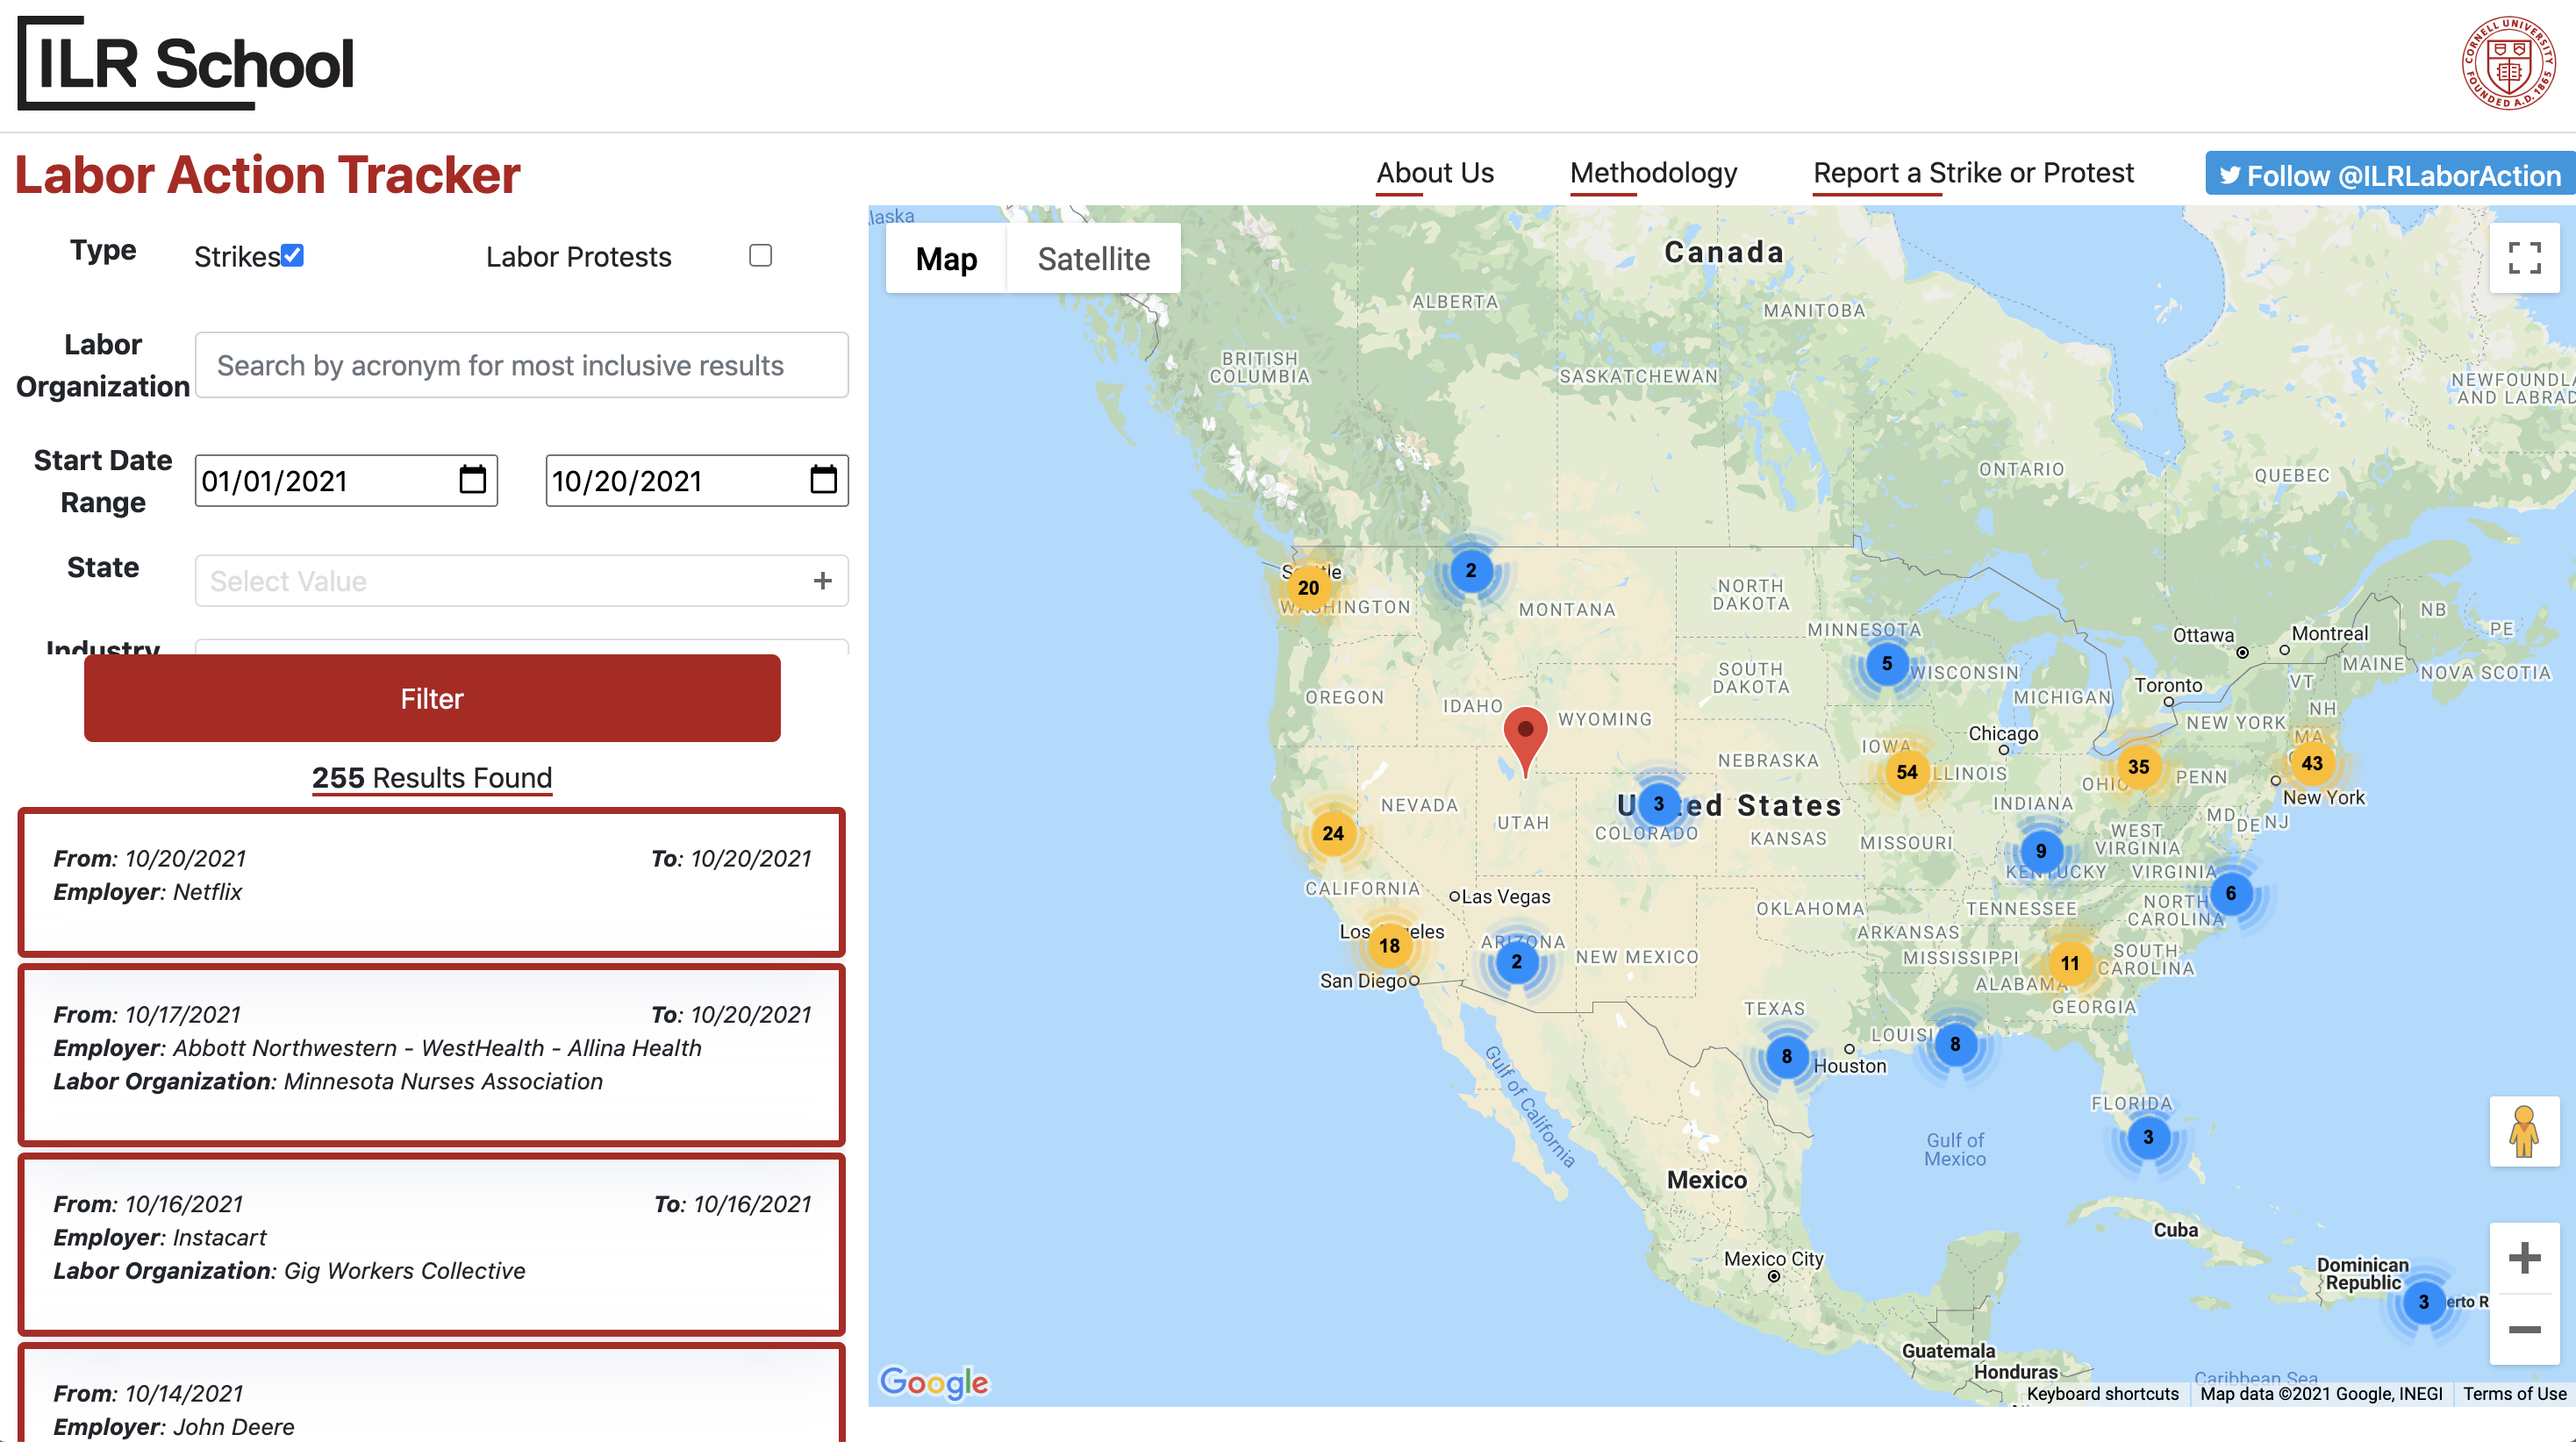Image resolution: width=2576 pixels, height=1442 pixels.
Task: Click the red Filter button
Action: [x=432, y=698]
